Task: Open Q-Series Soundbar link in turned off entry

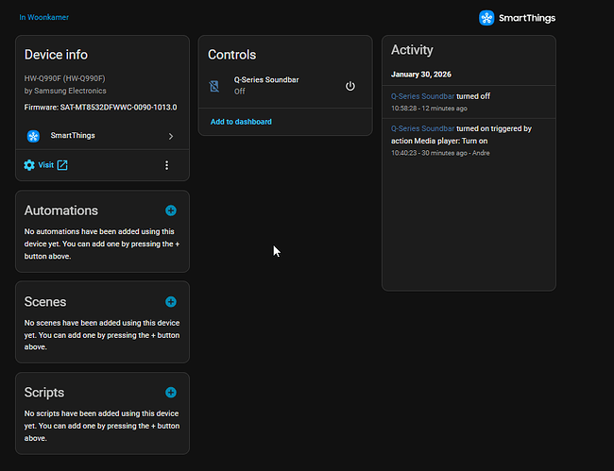Action: tap(421, 96)
